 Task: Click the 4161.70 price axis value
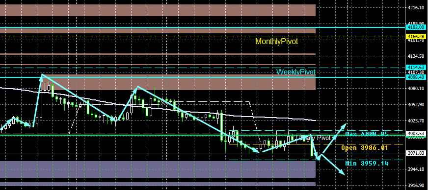tap(417, 40)
